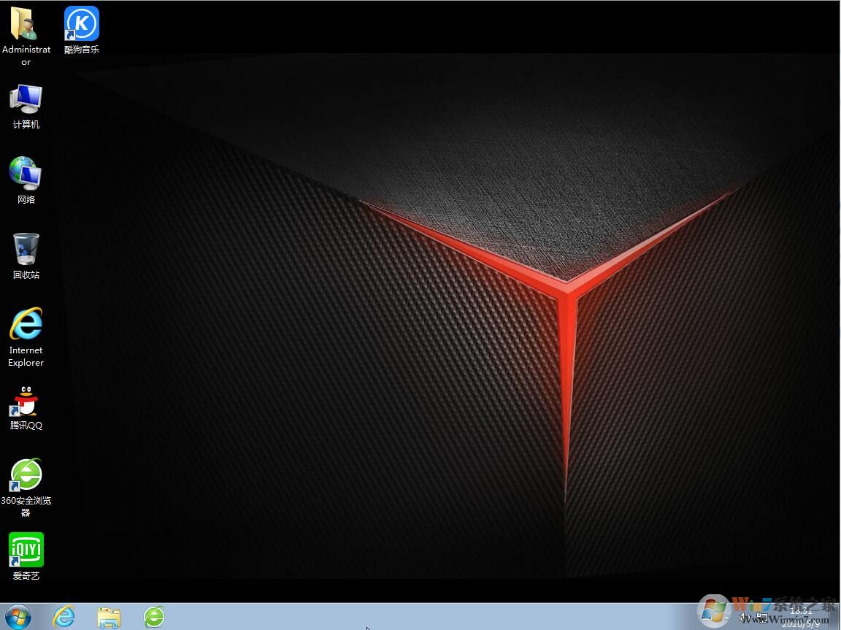Start 360 browser from the taskbar
841x630 pixels.
click(154, 617)
